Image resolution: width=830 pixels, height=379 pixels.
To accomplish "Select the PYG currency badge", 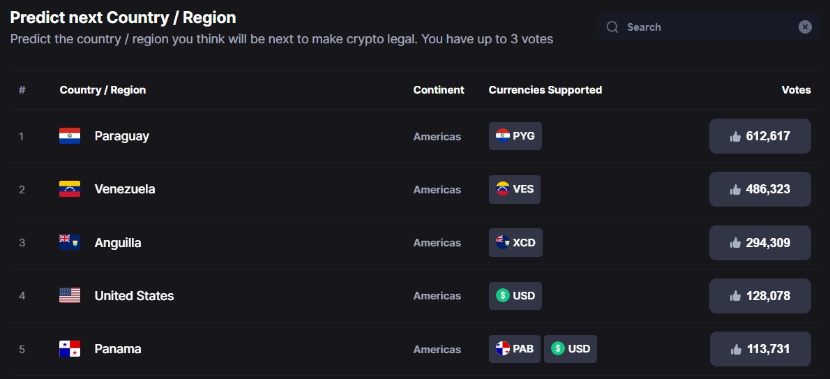I will [515, 136].
